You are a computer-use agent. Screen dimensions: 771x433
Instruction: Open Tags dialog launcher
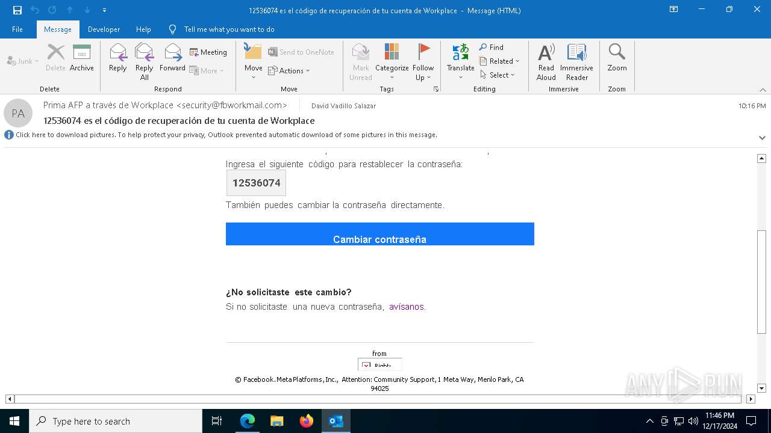[436, 89]
